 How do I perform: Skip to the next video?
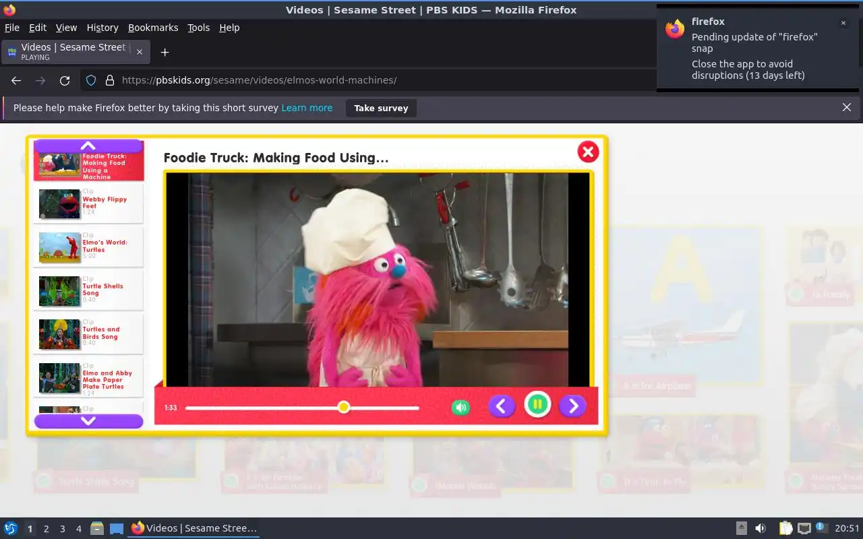click(572, 406)
